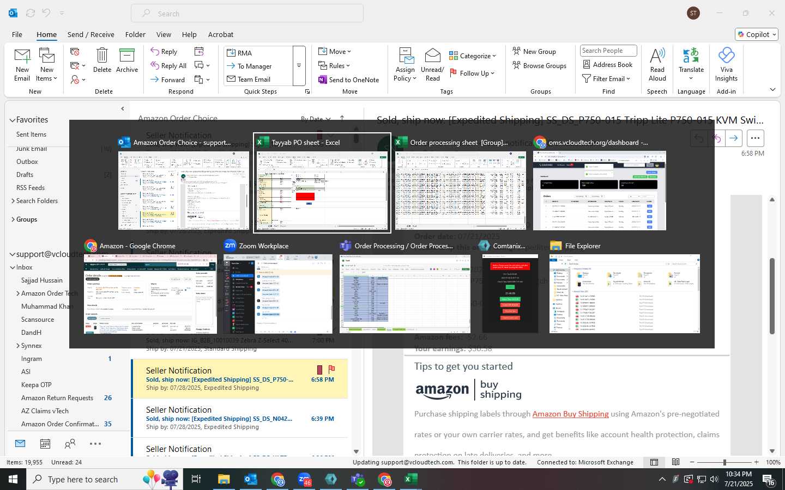Switch to Tayyab PO sheet Excel window
The image size is (785, 490).
[x=322, y=183]
